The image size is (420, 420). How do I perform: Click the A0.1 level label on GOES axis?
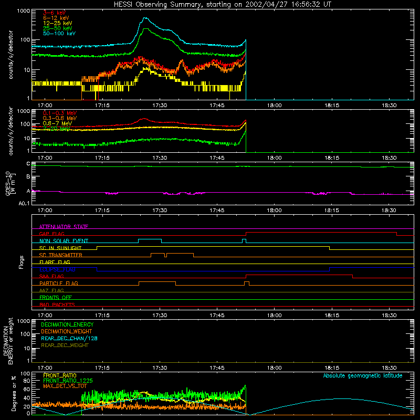pos(24,203)
